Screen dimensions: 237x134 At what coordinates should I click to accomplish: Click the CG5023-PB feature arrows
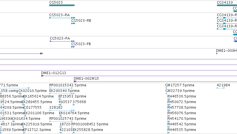[73, 47]
